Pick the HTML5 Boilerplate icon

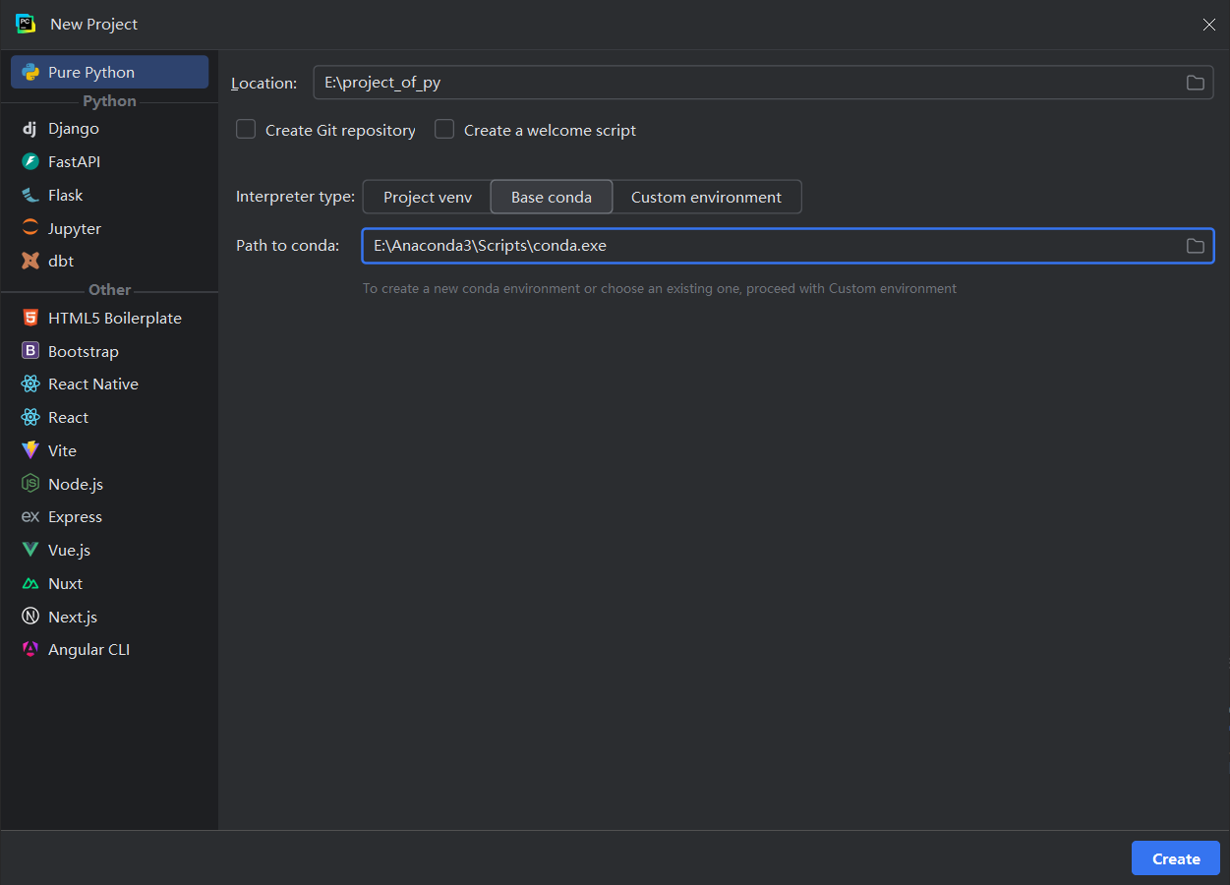pyautogui.click(x=30, y=318)
